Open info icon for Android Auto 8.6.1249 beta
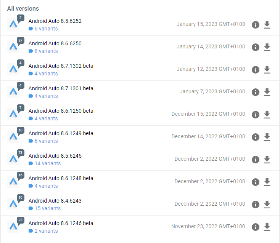The height and width of the screenshot is (243, 280). point(256,137)
